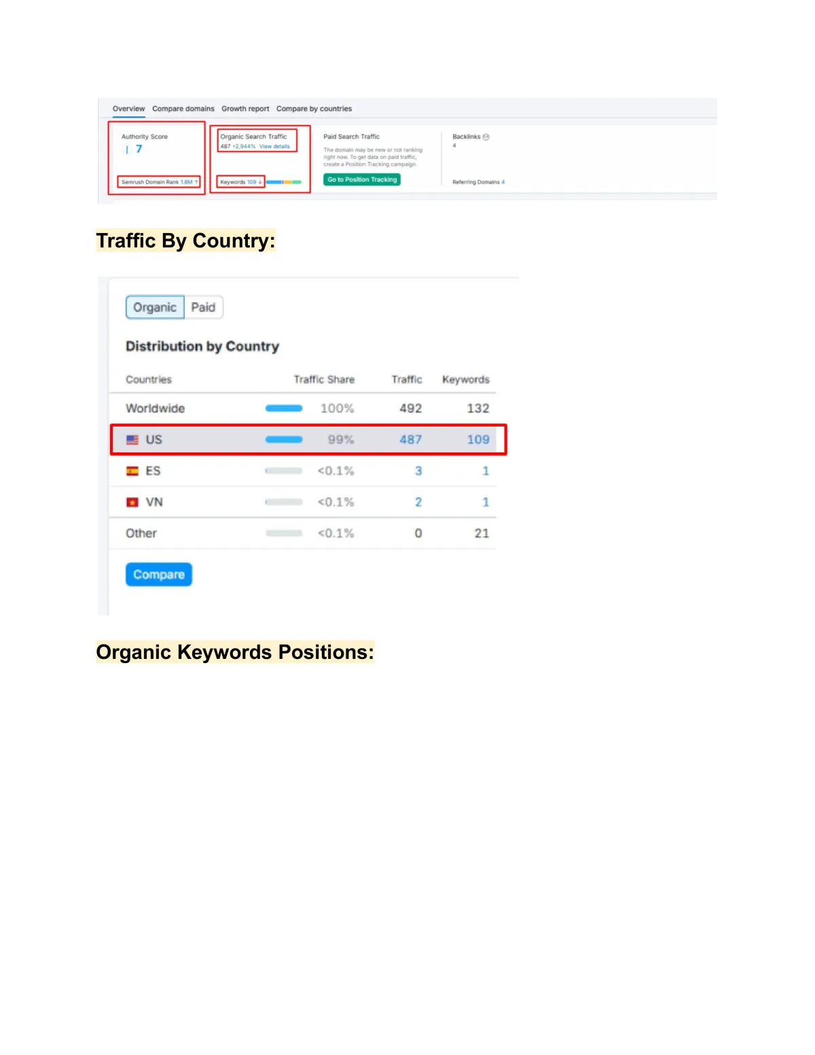Screen dimensions: 815x1055
Task: Click the Compare button
Action: coord(159,575)
